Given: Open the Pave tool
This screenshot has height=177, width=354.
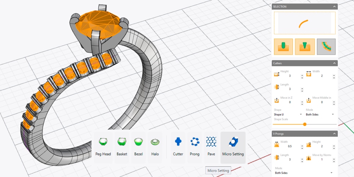Looking at the screenshot, I should coord(211,147).
